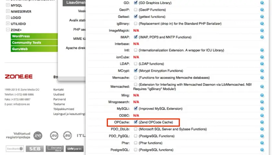Click the Swedbank logo

pos(15,149)
